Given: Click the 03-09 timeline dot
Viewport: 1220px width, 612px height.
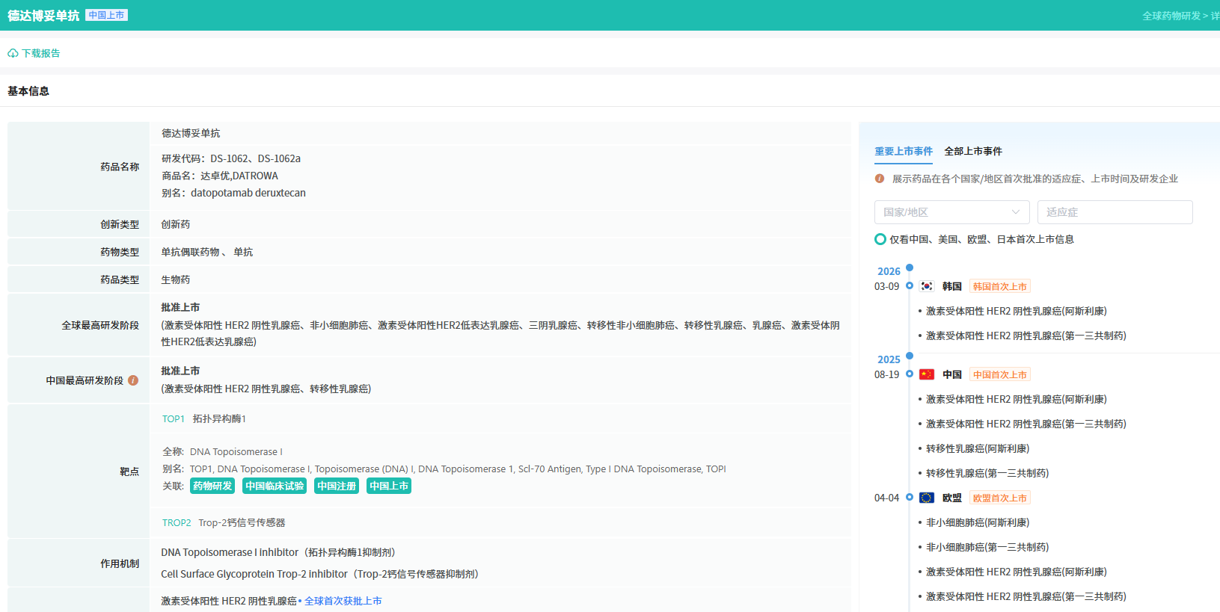Looking at the screenshot, I should (910, 285).
